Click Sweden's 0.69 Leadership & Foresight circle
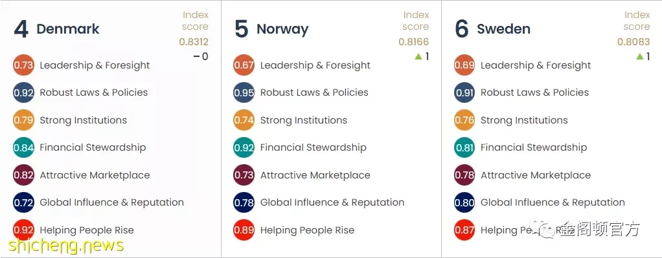This screenshot has height=258, width=662. click(464, 65)
